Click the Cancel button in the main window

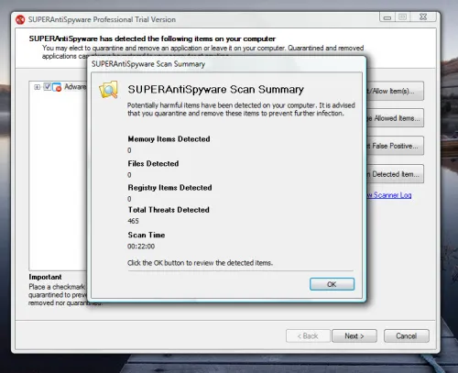click(407, 336)
